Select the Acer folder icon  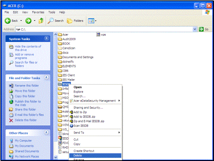tap(60, 34)
